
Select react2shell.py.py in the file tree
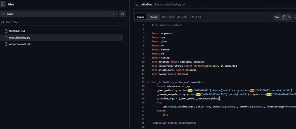pos(19,37)
